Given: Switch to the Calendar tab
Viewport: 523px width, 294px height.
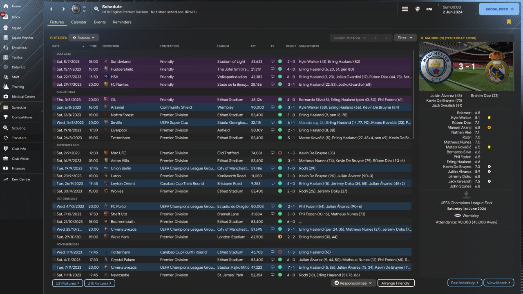Looking at the screenshot, I should point(78,22).
